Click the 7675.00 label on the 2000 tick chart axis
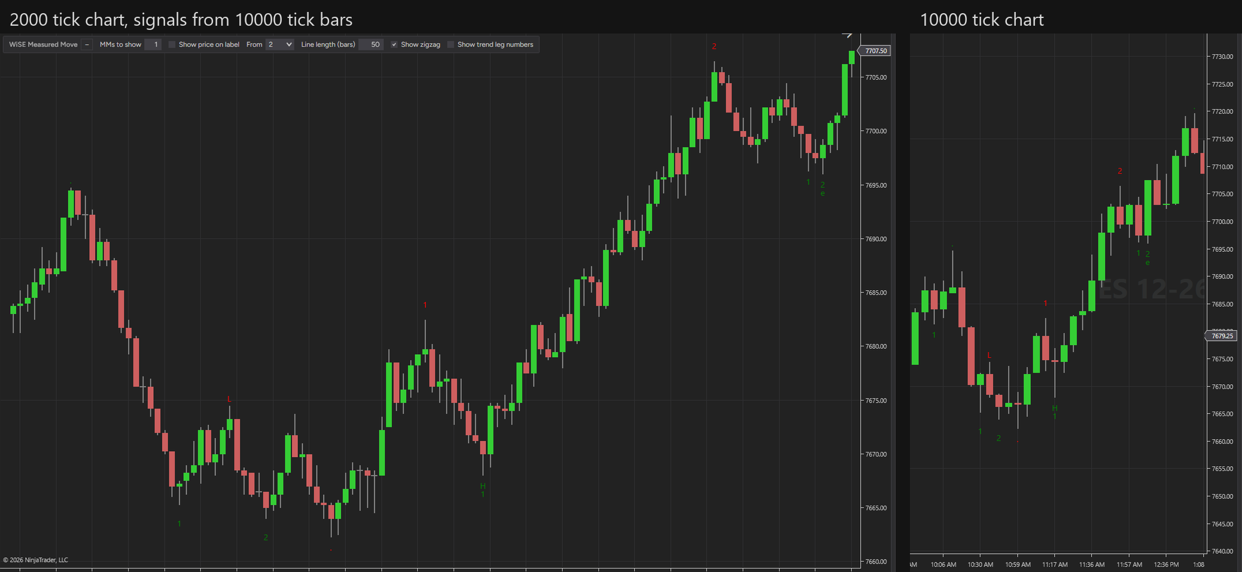Image resolution: width=1242 pixels, height=572 pixels. pyautogui.click(x=876, y=400)
